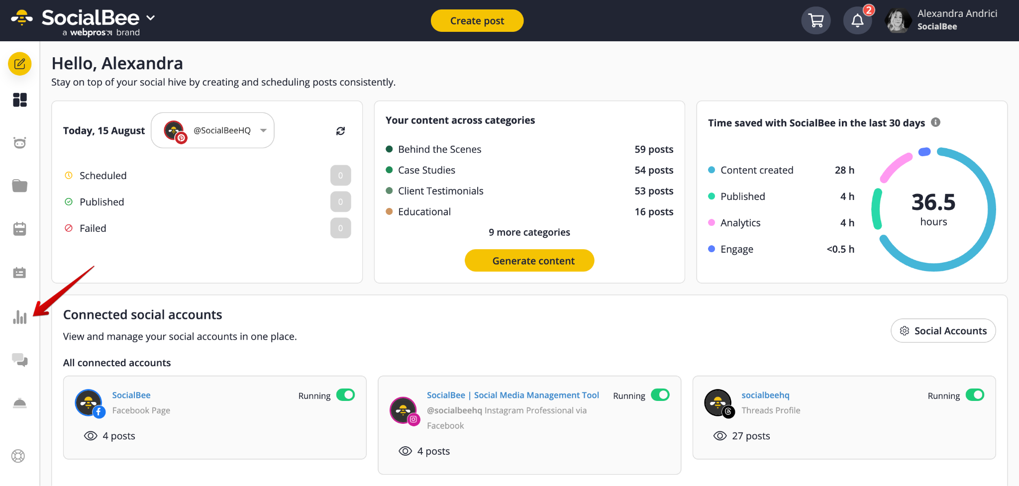Open the second calendar sidebar icon
Image resolution: width=1019 pixels, height=486 pixels.
coord(20,273)
